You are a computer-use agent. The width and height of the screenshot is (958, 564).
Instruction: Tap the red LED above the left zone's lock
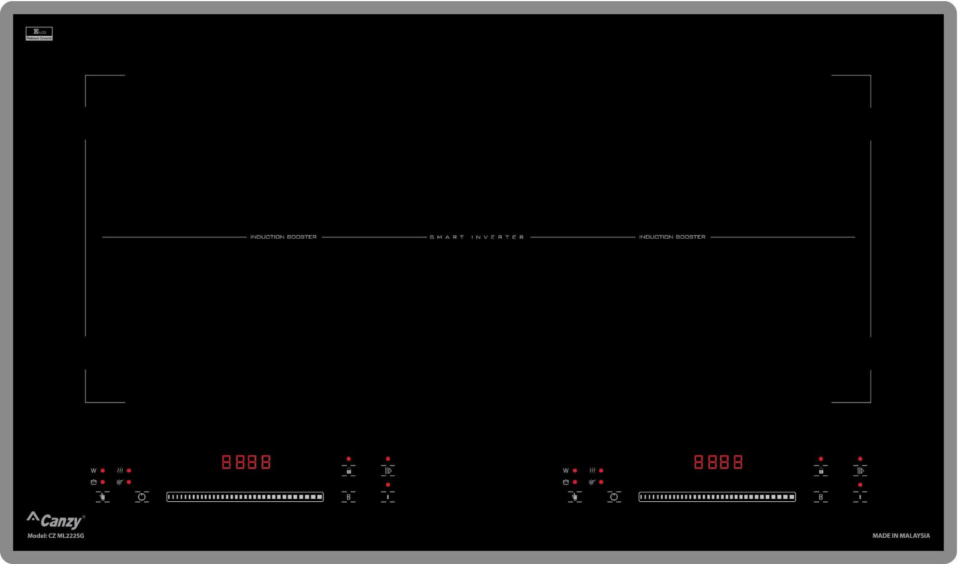(x=348, y=459)
